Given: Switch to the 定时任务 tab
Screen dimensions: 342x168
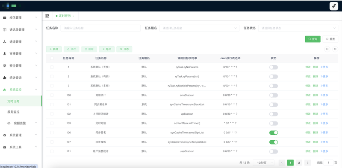Looking at the screenshot, I should tap(65, 16).
